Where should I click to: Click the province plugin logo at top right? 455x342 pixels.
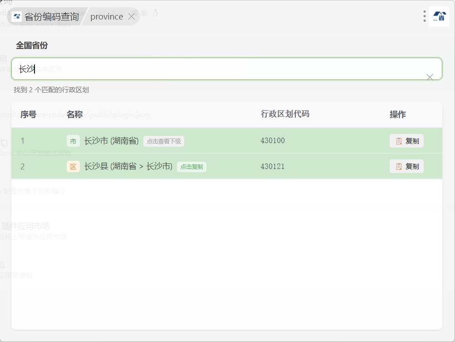pyautogui.click(x=439, y=16)
